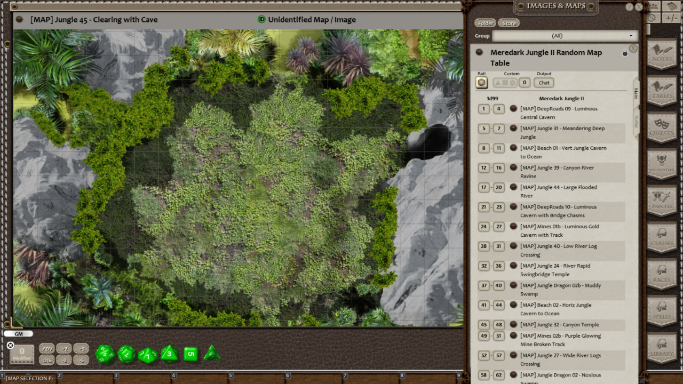Image resolution: width=683 pixels, height=384 pixels.
Task: Open the Encounter sidebar panel
Action: tap(662, 164)
